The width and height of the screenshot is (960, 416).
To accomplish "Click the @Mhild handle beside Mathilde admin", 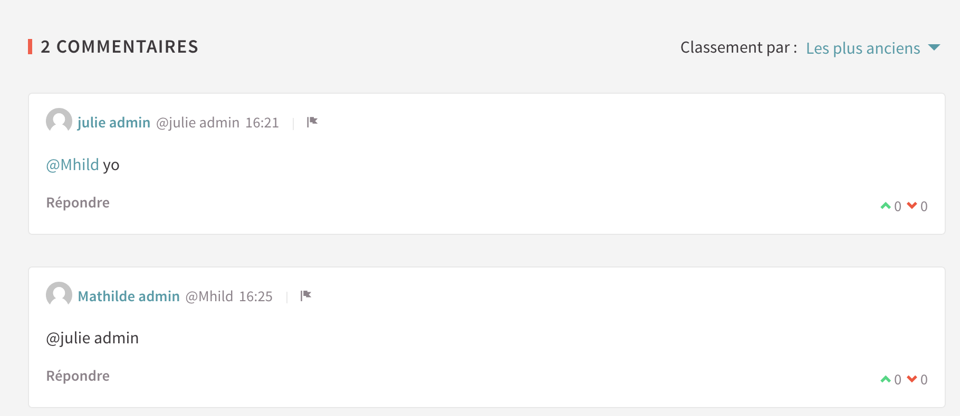I will pyautogui.click(x=209, y=296).
